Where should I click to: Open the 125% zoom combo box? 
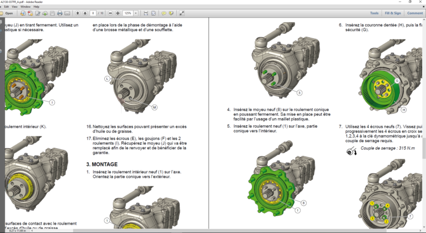point(128,13)
